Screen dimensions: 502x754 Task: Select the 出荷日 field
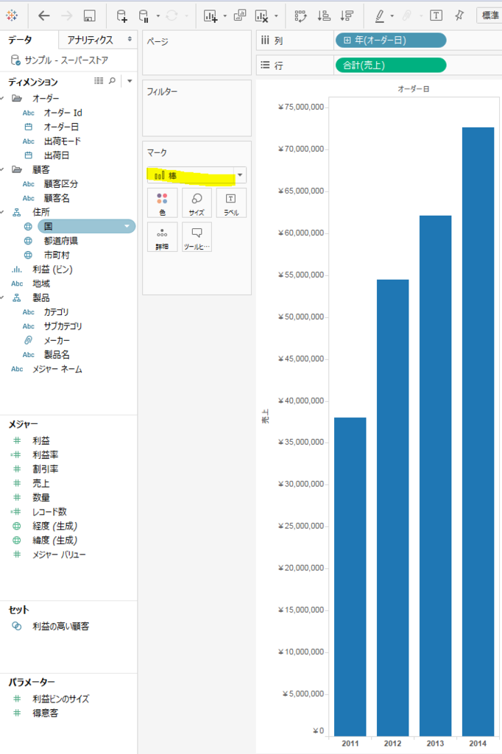pos(56,155)
